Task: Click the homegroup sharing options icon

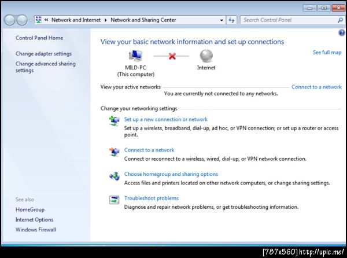Action: click(115, 176)
